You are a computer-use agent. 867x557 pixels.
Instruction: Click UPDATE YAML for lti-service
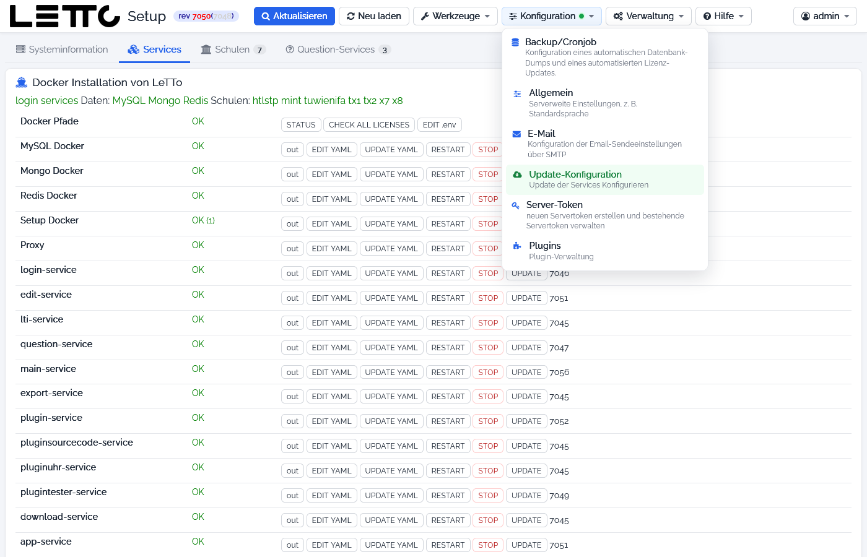(391, 323)
